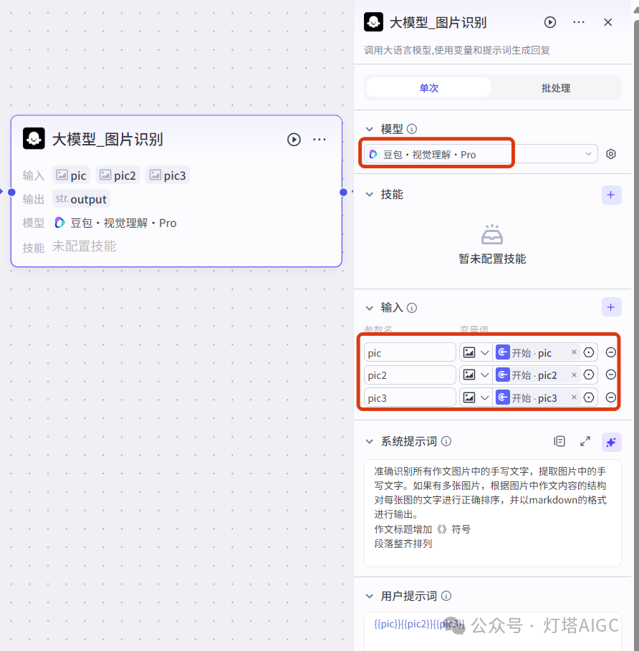This screenshot has height=651, width=639.
Task: Click the 暂未配置技能 empty-state text
Action: pos(492,259)
